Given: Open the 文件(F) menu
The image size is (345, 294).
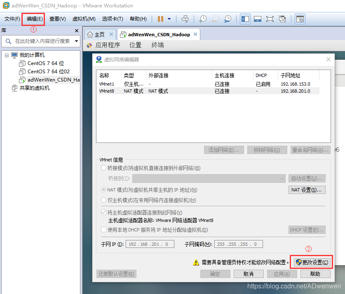Looking at the screenshot, I should pos(12,19).
